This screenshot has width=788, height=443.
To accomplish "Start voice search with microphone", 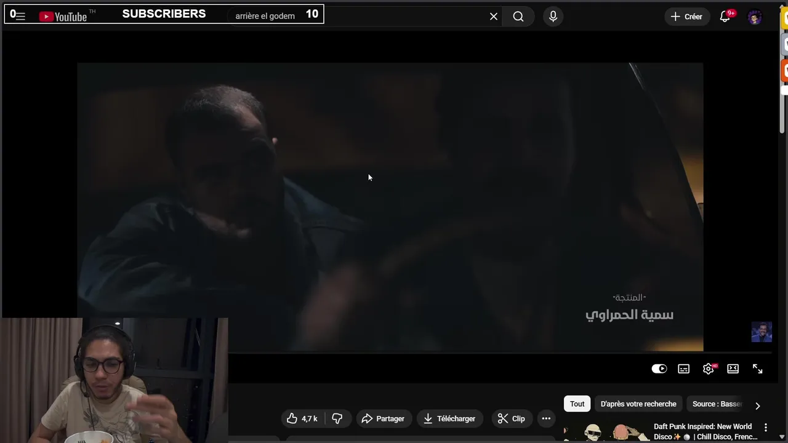I will pos(553,17).
